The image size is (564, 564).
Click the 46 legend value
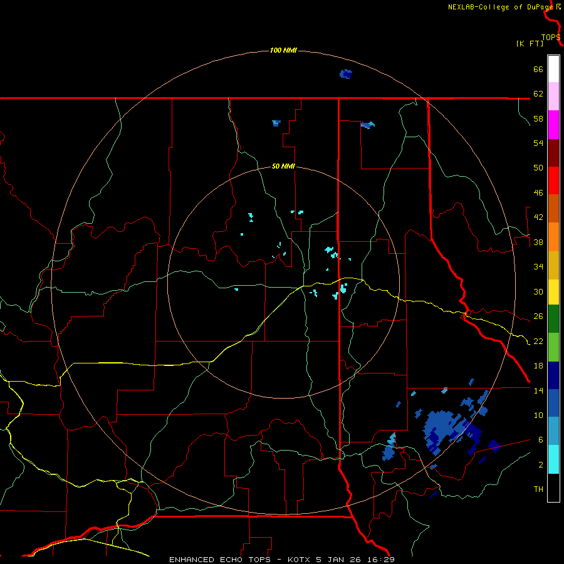pyautogui.click(x=538, y=193)
